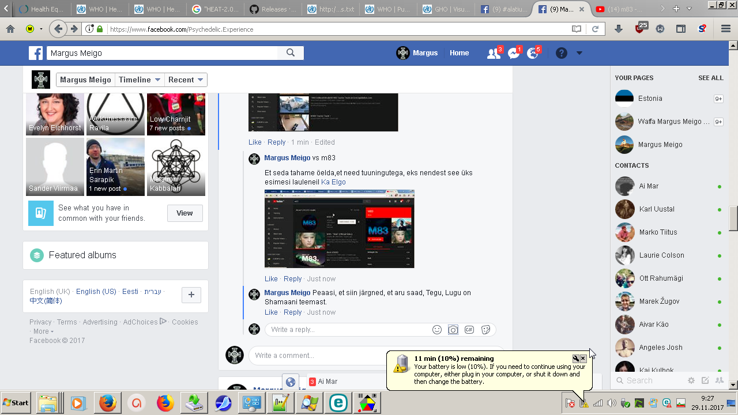Click the browser back arrow button
This screenshot has height=415, width=738.
point(57,29)
